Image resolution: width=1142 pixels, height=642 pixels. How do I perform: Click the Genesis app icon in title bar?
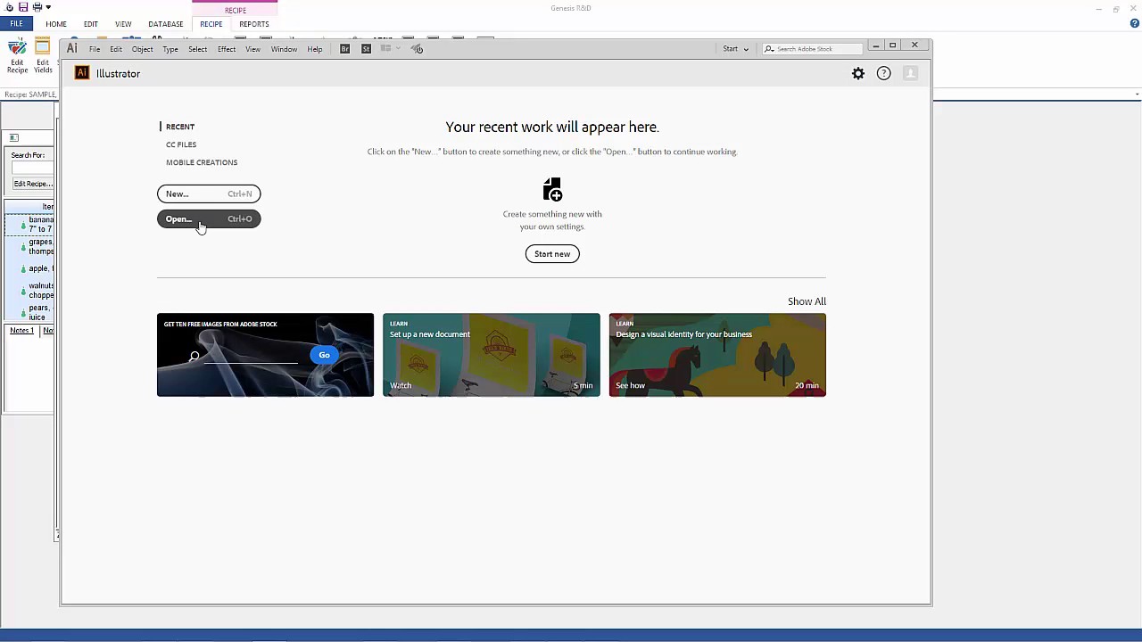pyautogui.click(x=10, y=7)
